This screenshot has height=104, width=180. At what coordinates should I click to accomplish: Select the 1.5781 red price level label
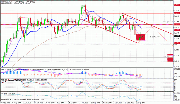click(x=177, y=43)
